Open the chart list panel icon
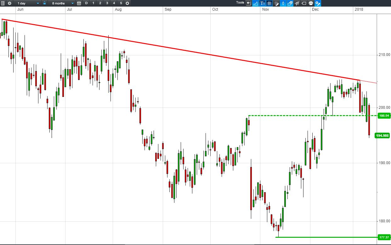 [3, 3]
